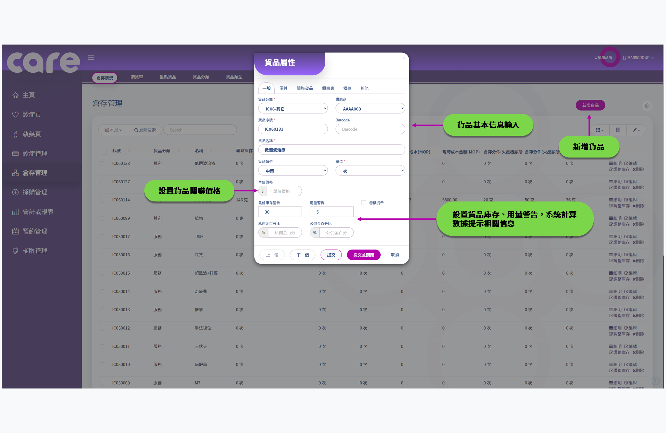The height and width of the screenshot is (433, 666).
Task: Open the 供應商 dropdown showing AAAA003
Action: coord(370,108)
